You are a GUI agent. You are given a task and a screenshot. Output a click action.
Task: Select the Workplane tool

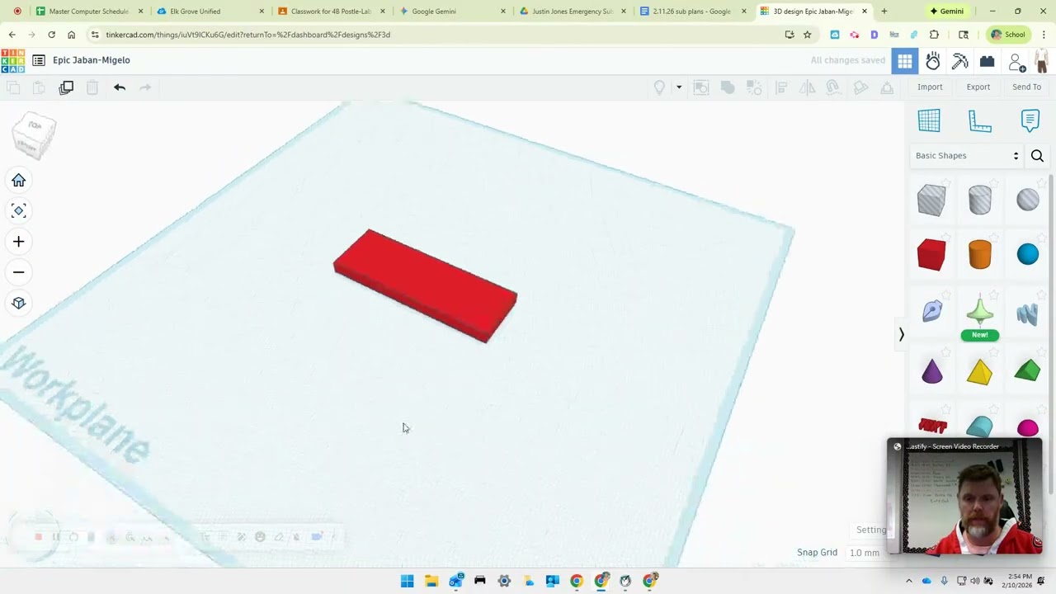929,120
